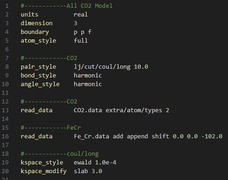Click 'Fe_Cr.data' filename on line 16
The width and height of the screenshot is (228, 180).
point(91,136)
